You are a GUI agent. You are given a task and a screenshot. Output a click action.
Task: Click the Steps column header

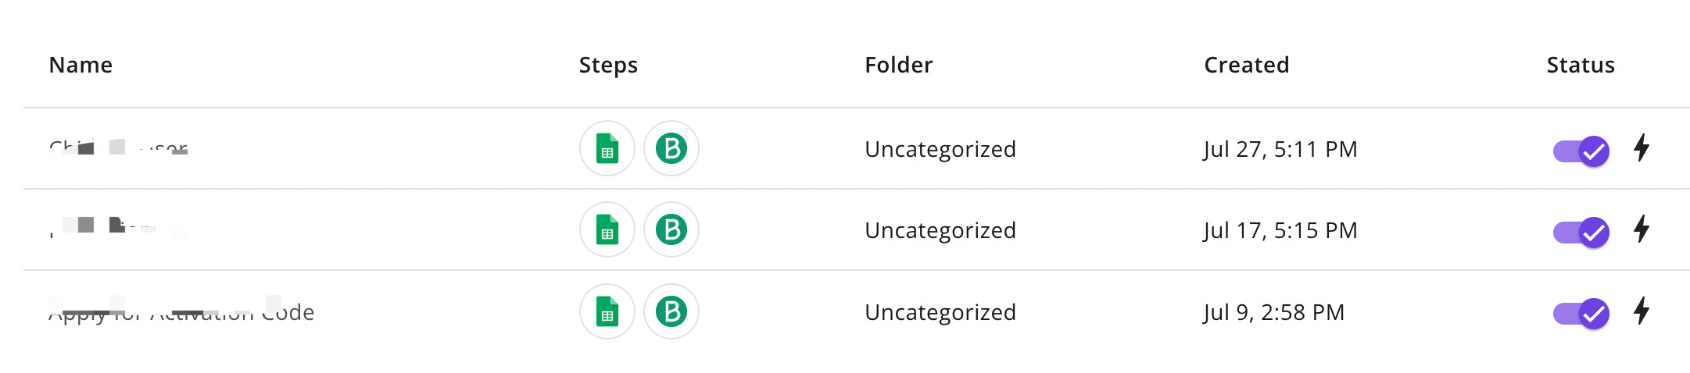pos(608,65)
